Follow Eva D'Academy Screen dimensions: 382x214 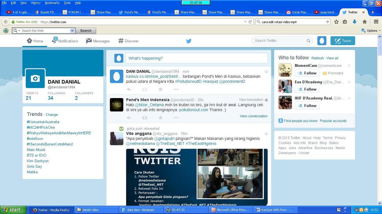307,89
